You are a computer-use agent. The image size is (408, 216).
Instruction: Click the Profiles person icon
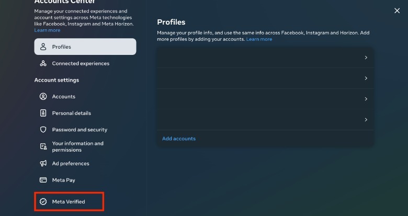point(43,47)
